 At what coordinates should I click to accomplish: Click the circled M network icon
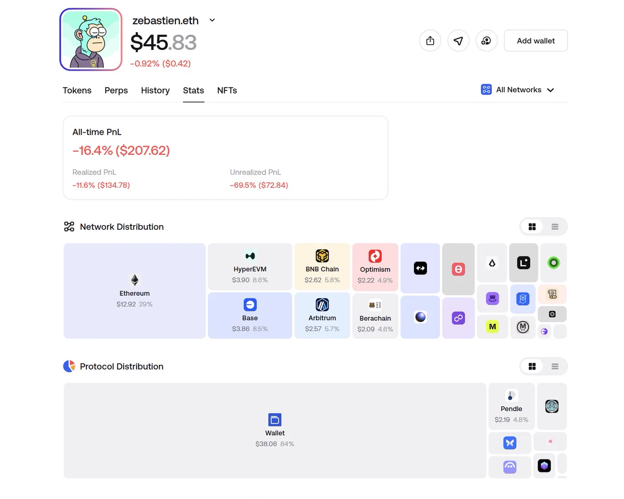pos(523,327)
